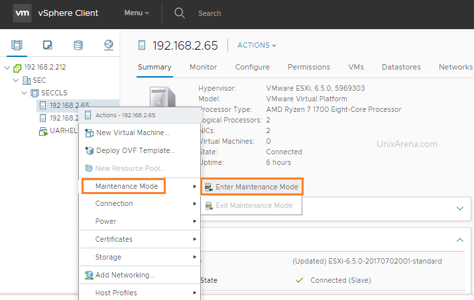
Task: Click the Add Networking globe icon
Action: coord(89,275)
